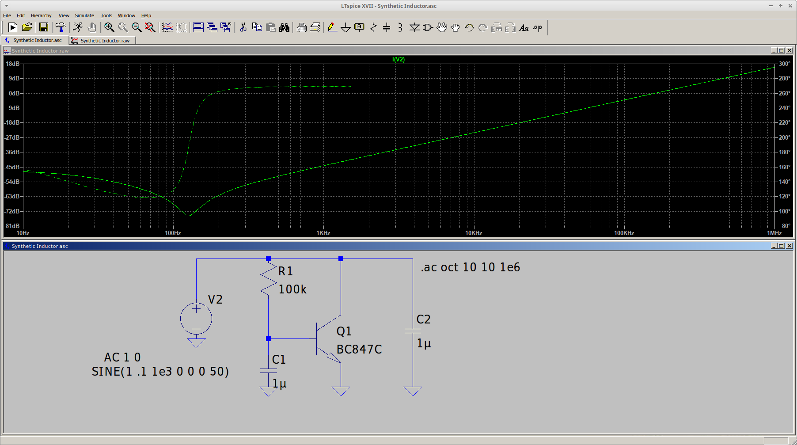Place a Capacitor from the toolbar
The height and width of the screenshot is (445, 797).
click(387, 27)
